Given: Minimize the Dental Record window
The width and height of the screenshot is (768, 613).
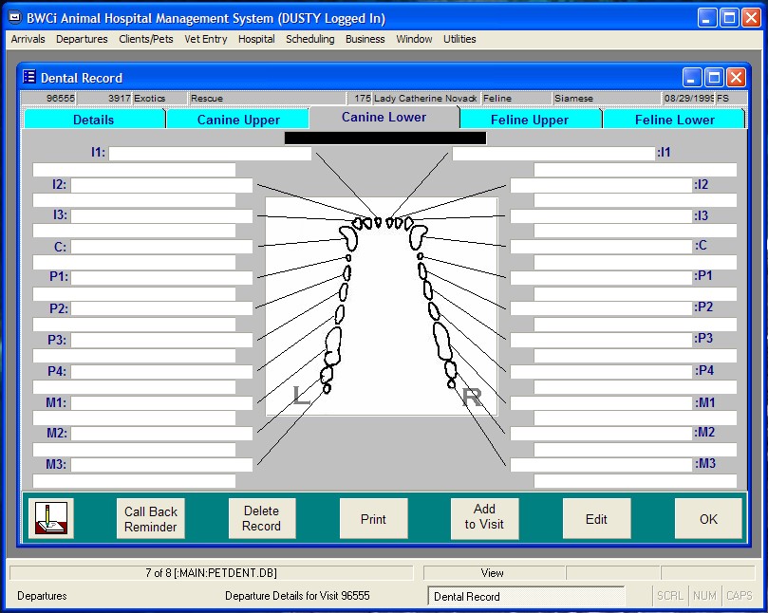Looking at the screenshot, I should pos(692,78).
